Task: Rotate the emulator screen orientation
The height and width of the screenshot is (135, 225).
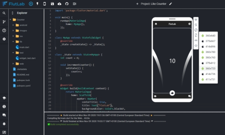Action: (196, 30)
